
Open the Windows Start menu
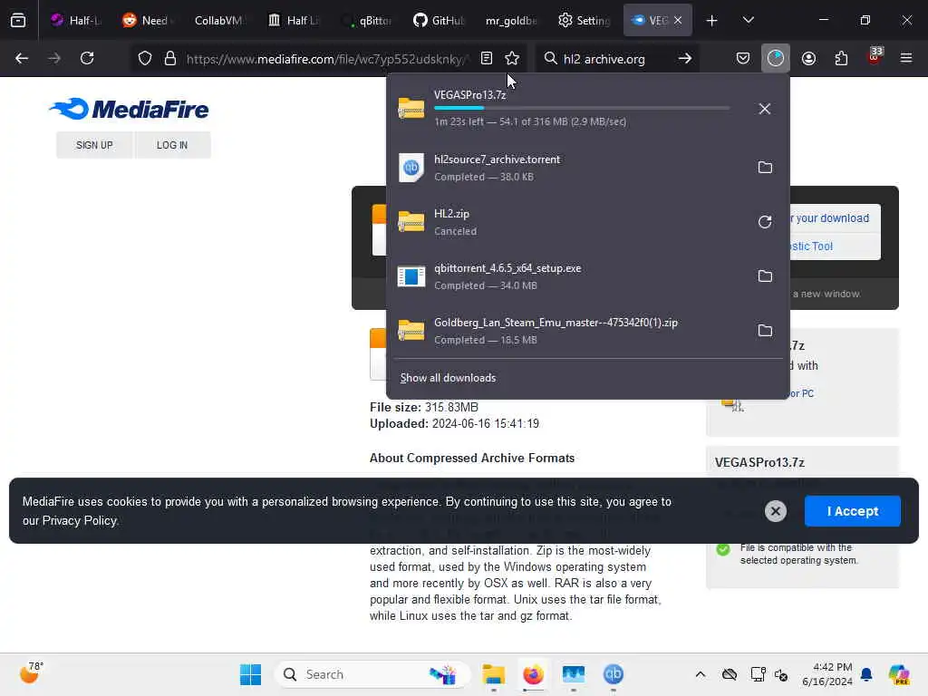[250, 674]
